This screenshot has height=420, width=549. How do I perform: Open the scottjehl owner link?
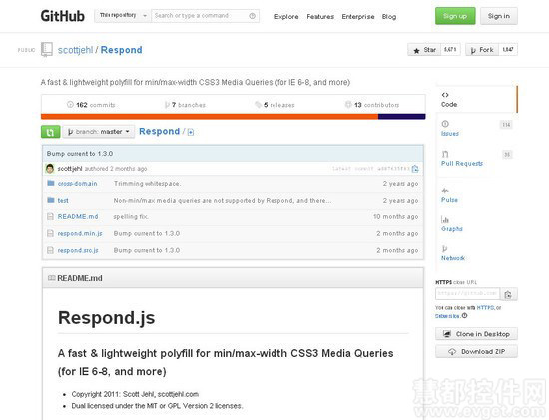pyautogui.click(x=75, y=50)
